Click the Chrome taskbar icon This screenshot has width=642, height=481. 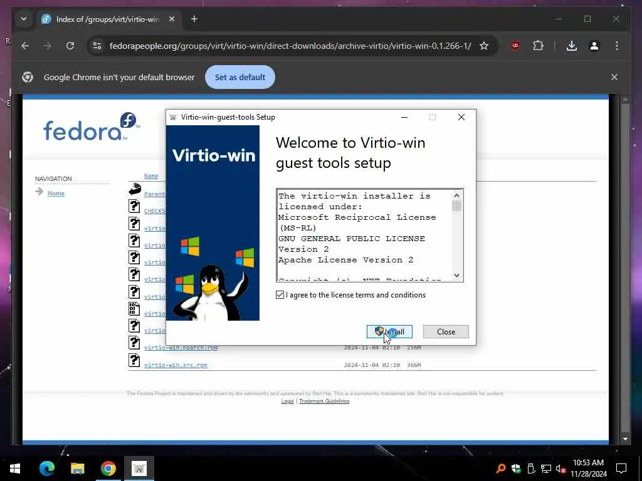point(108,468)
